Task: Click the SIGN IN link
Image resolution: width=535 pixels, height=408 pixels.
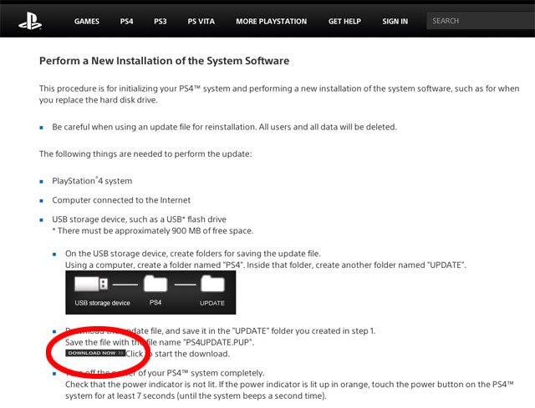Action: coord(395,21)
